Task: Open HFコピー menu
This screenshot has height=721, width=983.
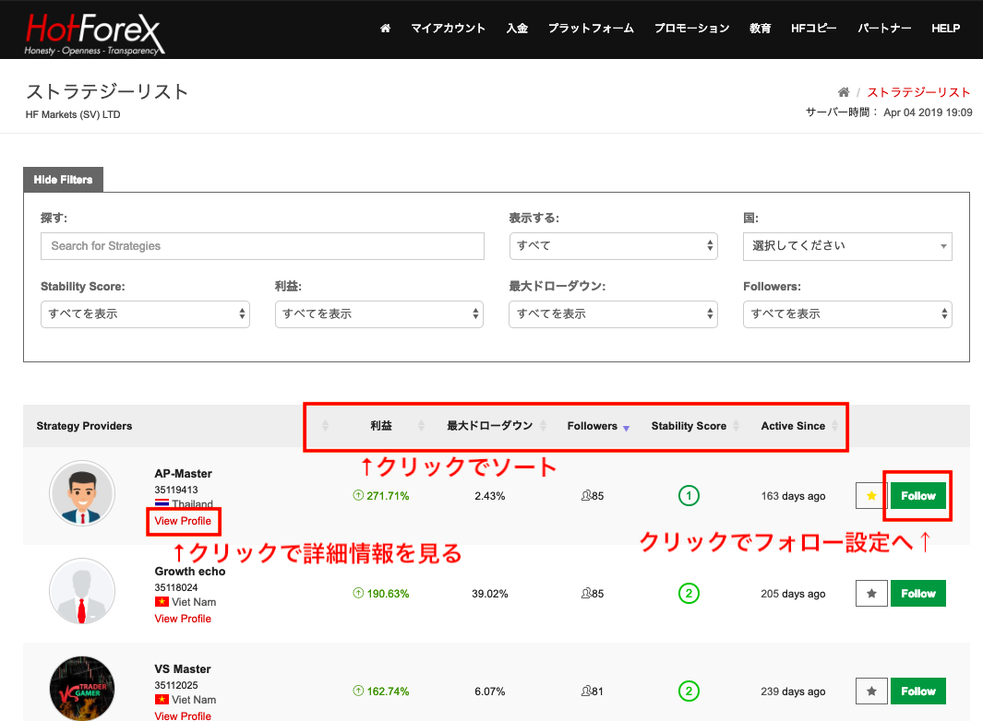Action: click(x=814, y=29)
